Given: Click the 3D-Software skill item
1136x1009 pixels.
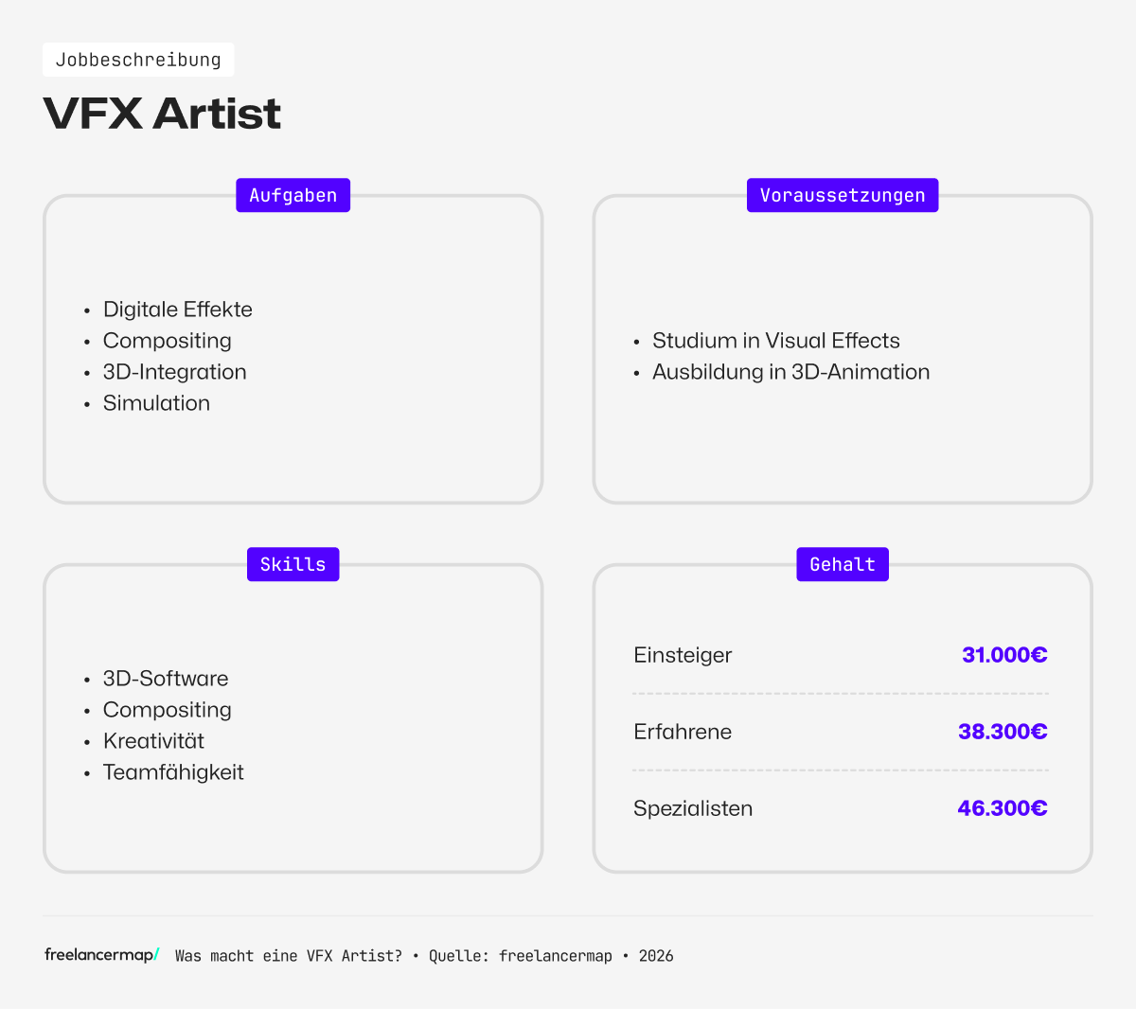Looking at the screenshot, I should point(166,679).
